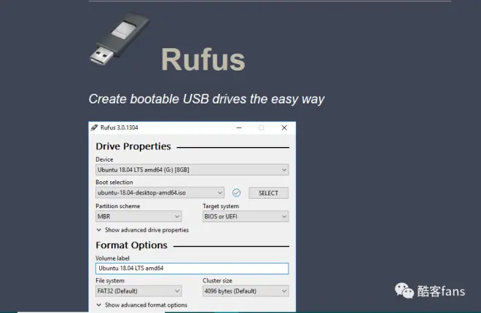Open the File system FAT32 dropdown
481x313 pixels.
pyautogui.click(x=138, y=291)
